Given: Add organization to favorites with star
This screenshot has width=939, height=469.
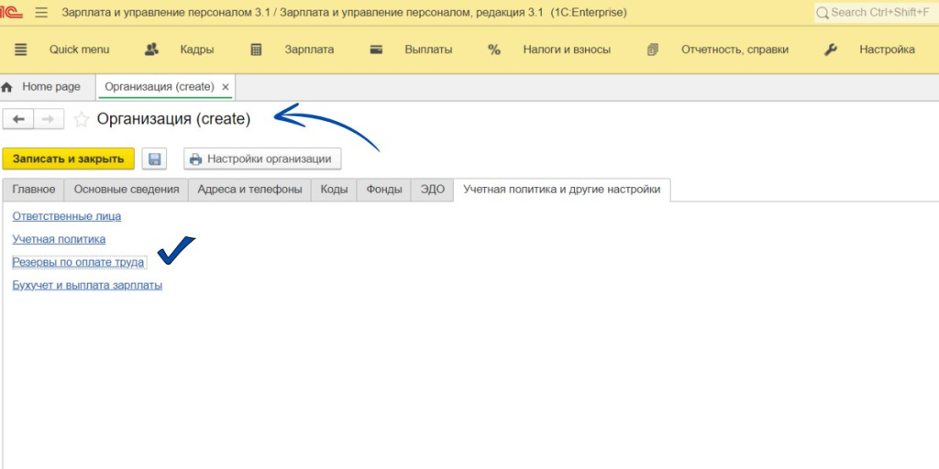Looking at the screenshot, I should pyautogui.click(x=82, y=119).
